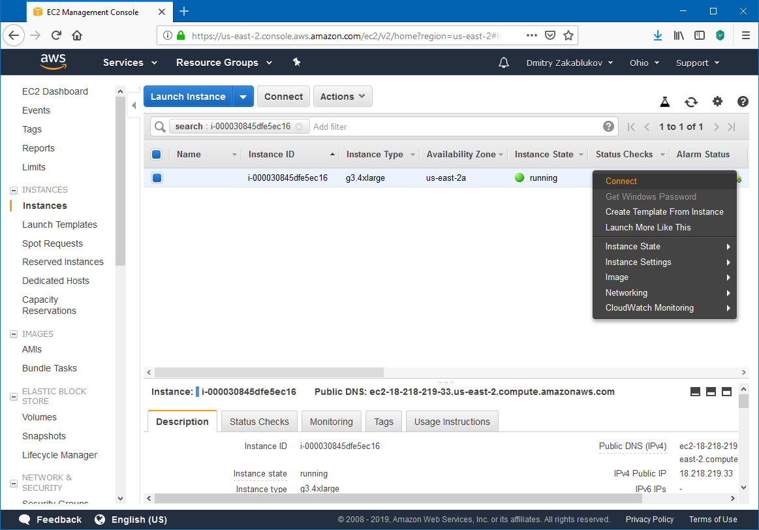Open the Launch Instance dropdown arrow

pyautogui.click(x=243, y=97)
